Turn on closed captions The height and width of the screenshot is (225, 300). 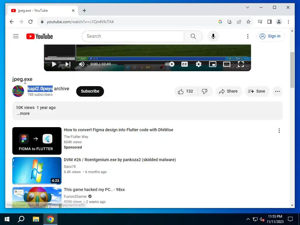tap(185, 64)
